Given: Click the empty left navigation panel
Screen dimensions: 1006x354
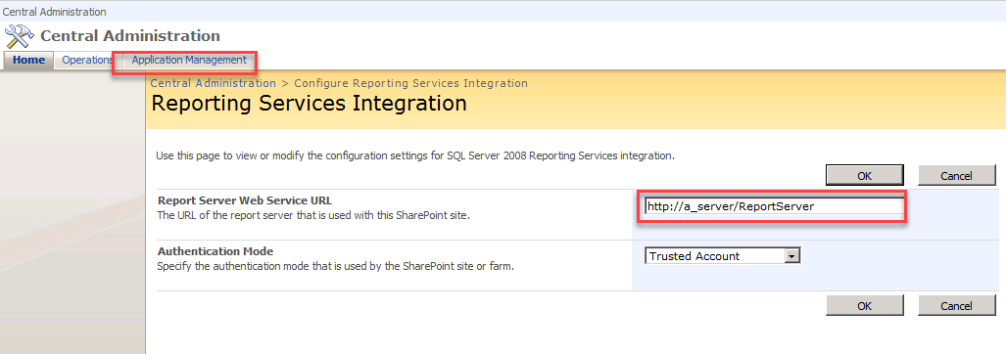Looking at the screenshot, I should (x=72, y=211).
